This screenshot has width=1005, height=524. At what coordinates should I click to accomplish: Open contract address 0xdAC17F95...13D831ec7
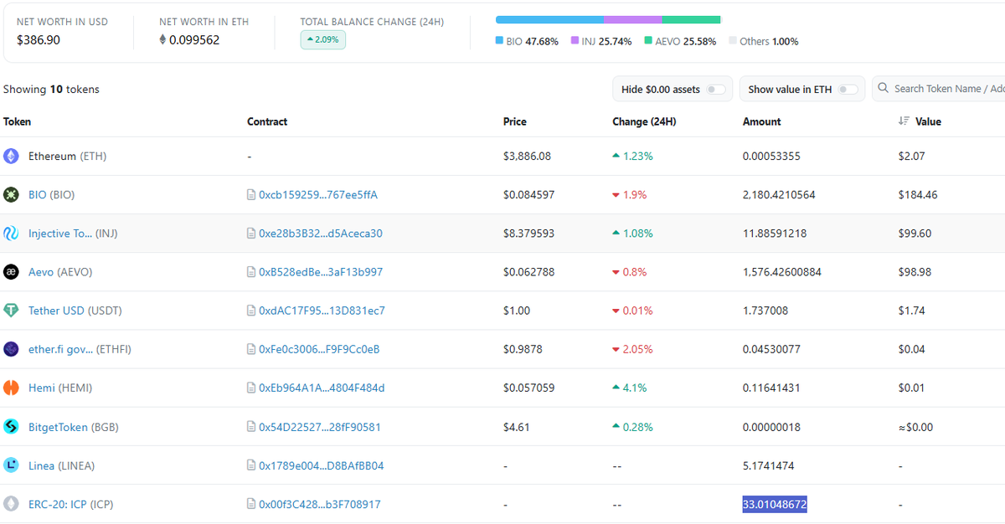pyautogui.click(x=322, y=311)
